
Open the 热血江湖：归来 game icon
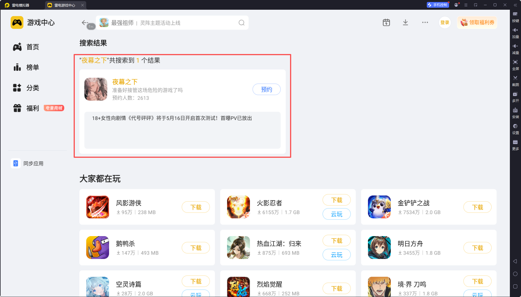click(238, 248)
